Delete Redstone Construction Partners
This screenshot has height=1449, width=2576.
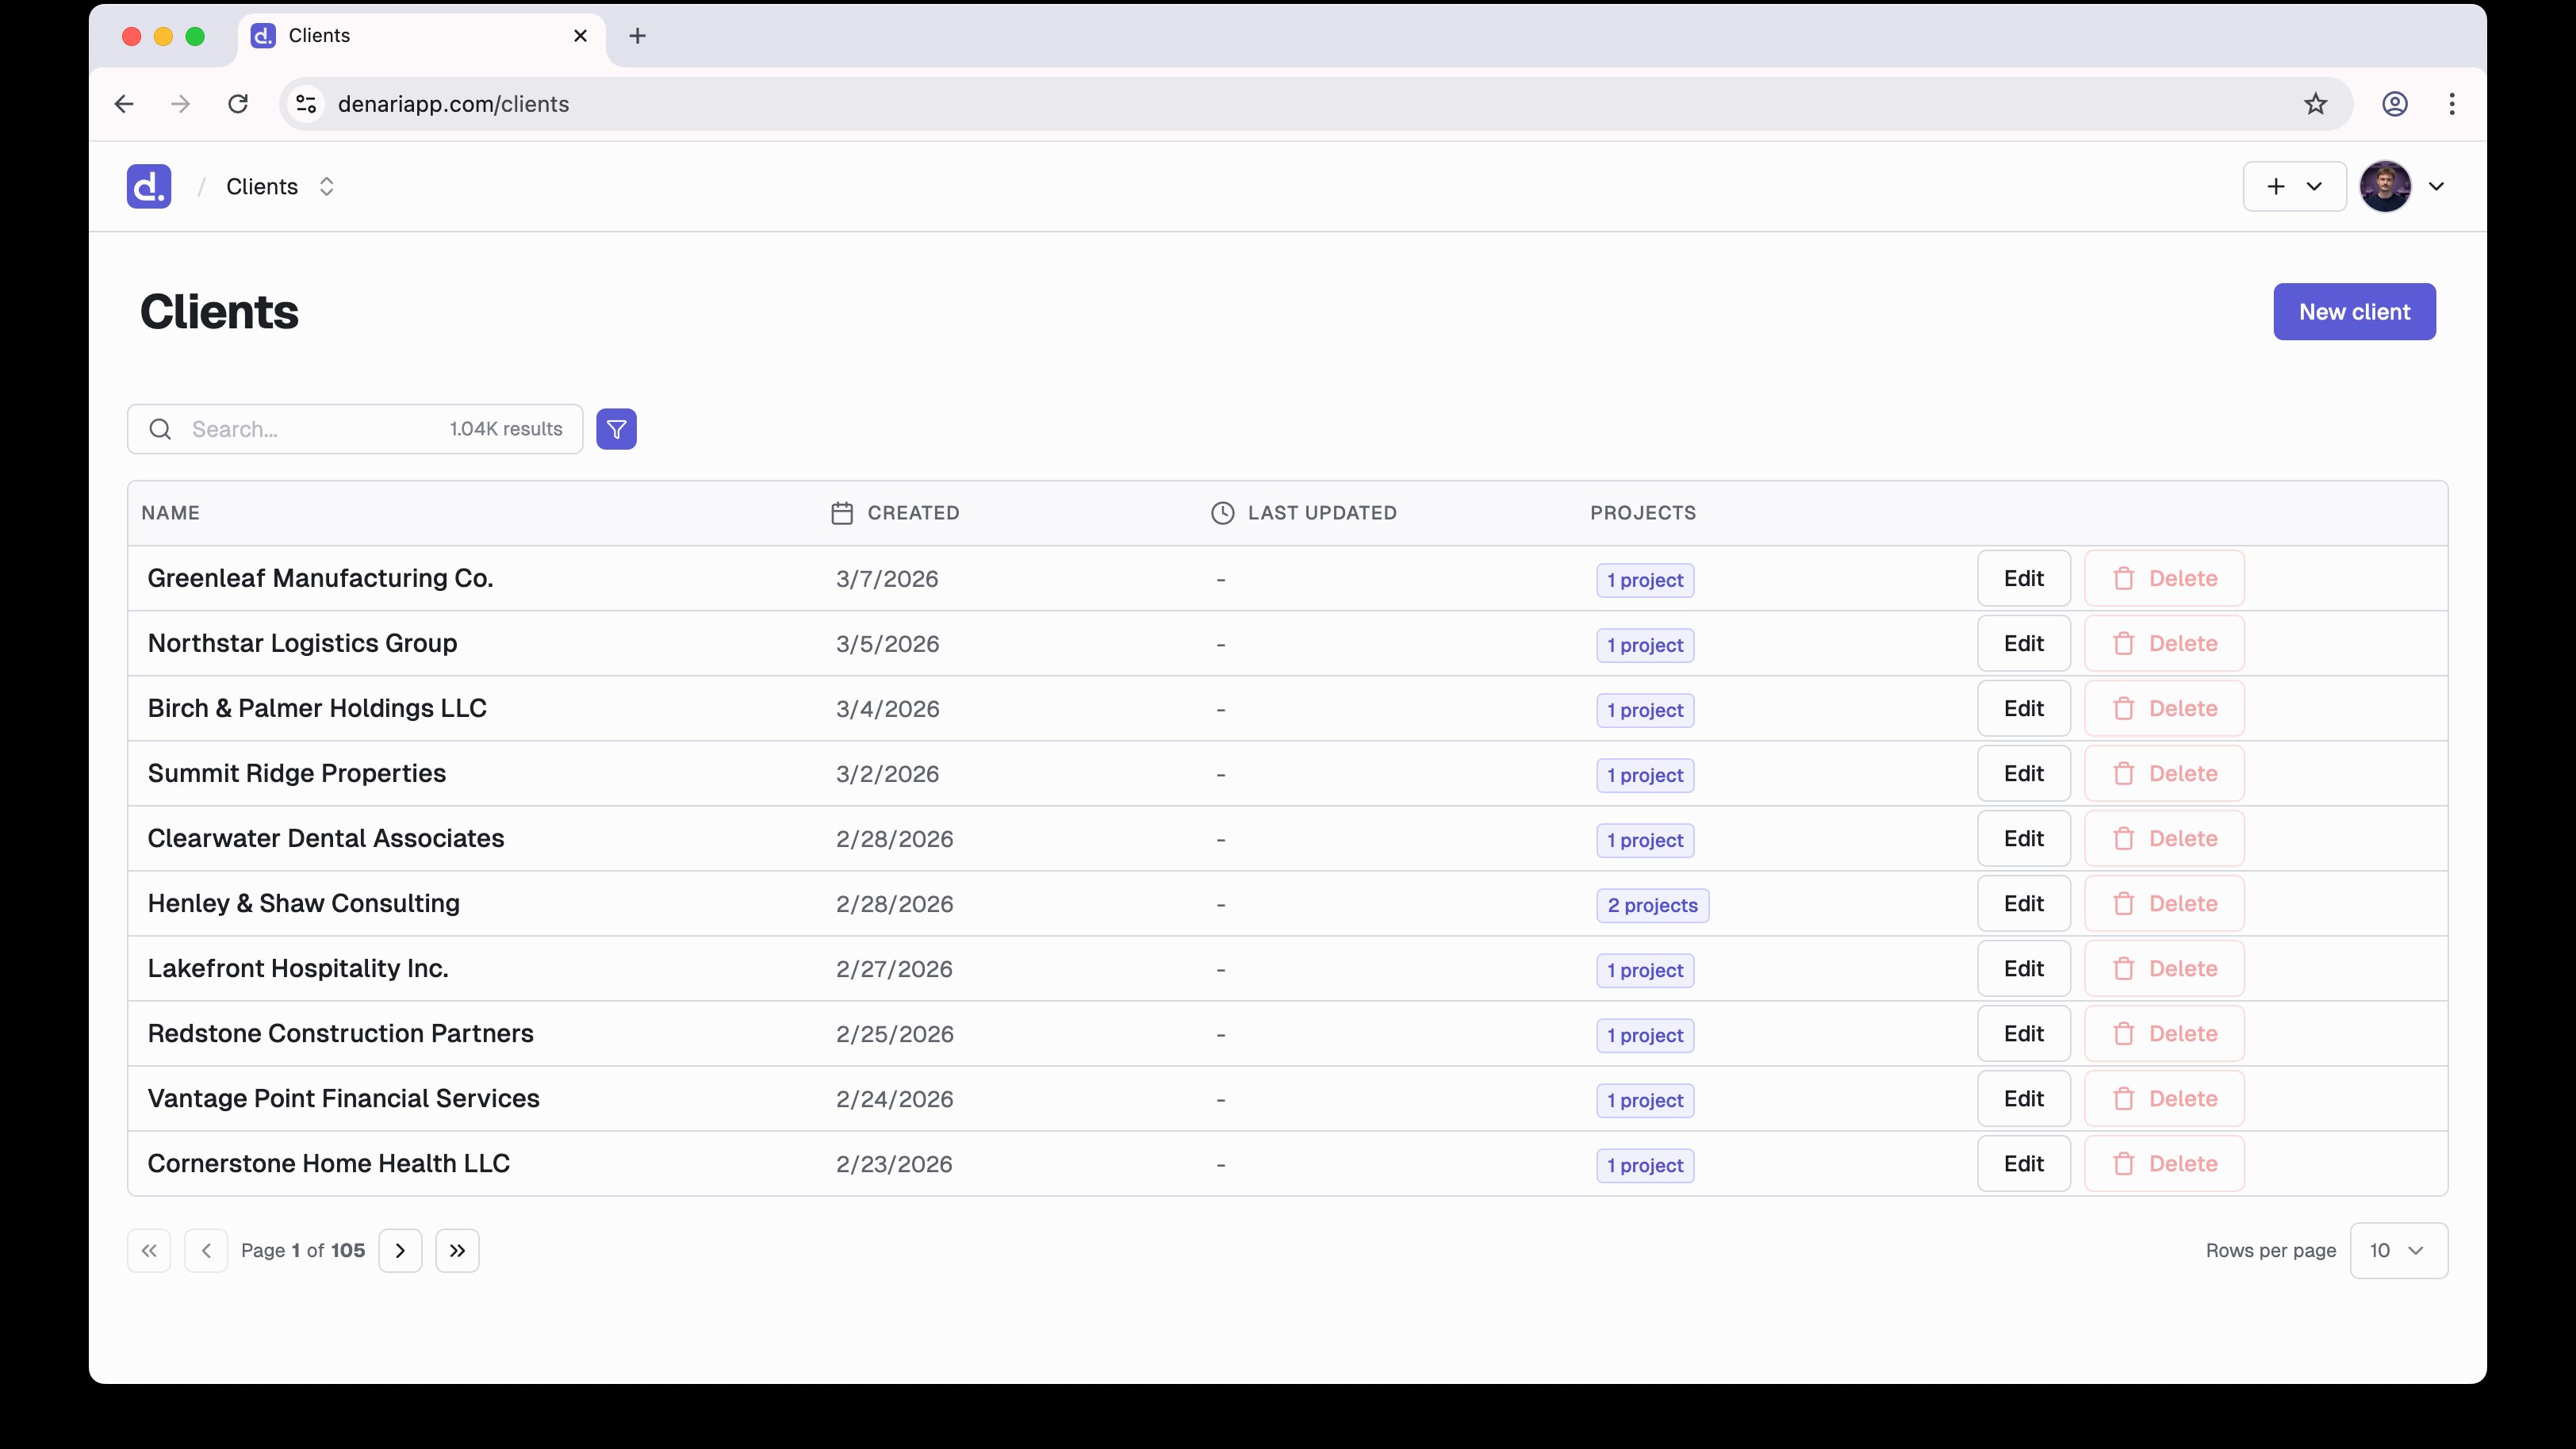[x=2164, y=1034]
